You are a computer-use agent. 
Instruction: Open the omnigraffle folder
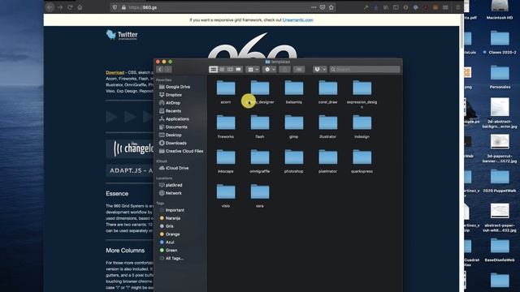[x=260, y=157]
